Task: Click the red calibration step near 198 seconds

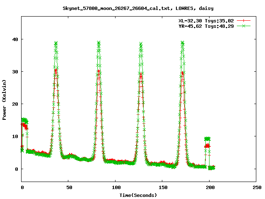Action: pyautogui.click(x=207, y=146)
